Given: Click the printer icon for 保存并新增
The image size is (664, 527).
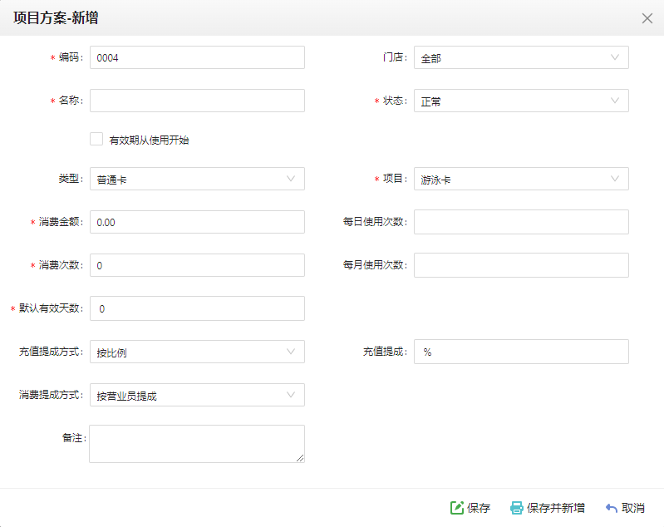Looking at the screenshot, I should click(517, 508).
